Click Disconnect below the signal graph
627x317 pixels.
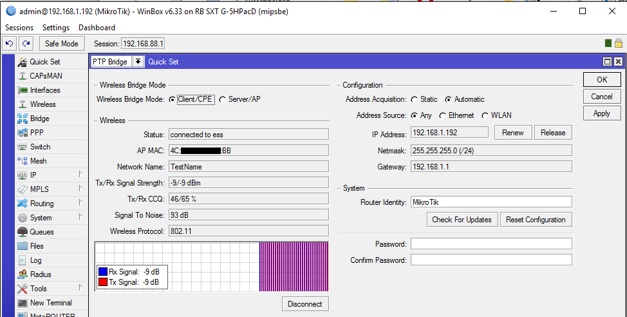(x=305, y=304)
